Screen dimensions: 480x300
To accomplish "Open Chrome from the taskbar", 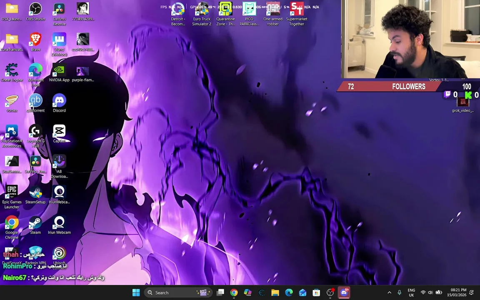I will 234,292.
